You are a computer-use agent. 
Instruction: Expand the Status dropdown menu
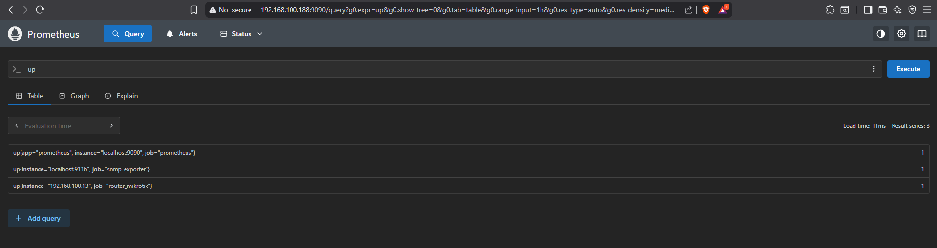pyautogui.click(x=241, y=34)
